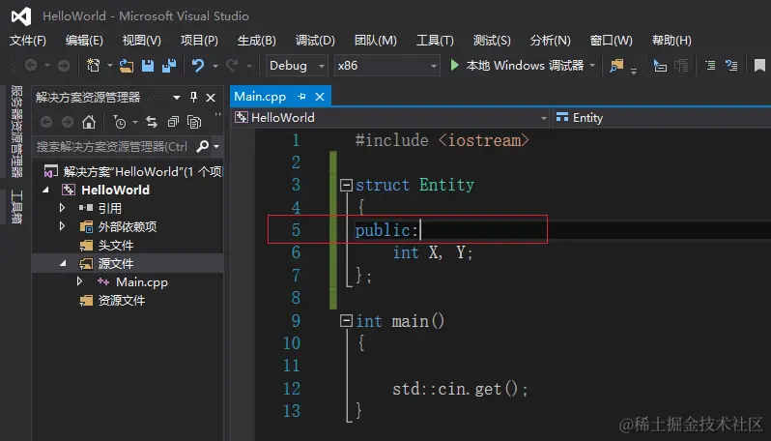Viewport: 771px width, 441px height.
Task: Collapse the struct Entity code block
Action: pos(346,185)
